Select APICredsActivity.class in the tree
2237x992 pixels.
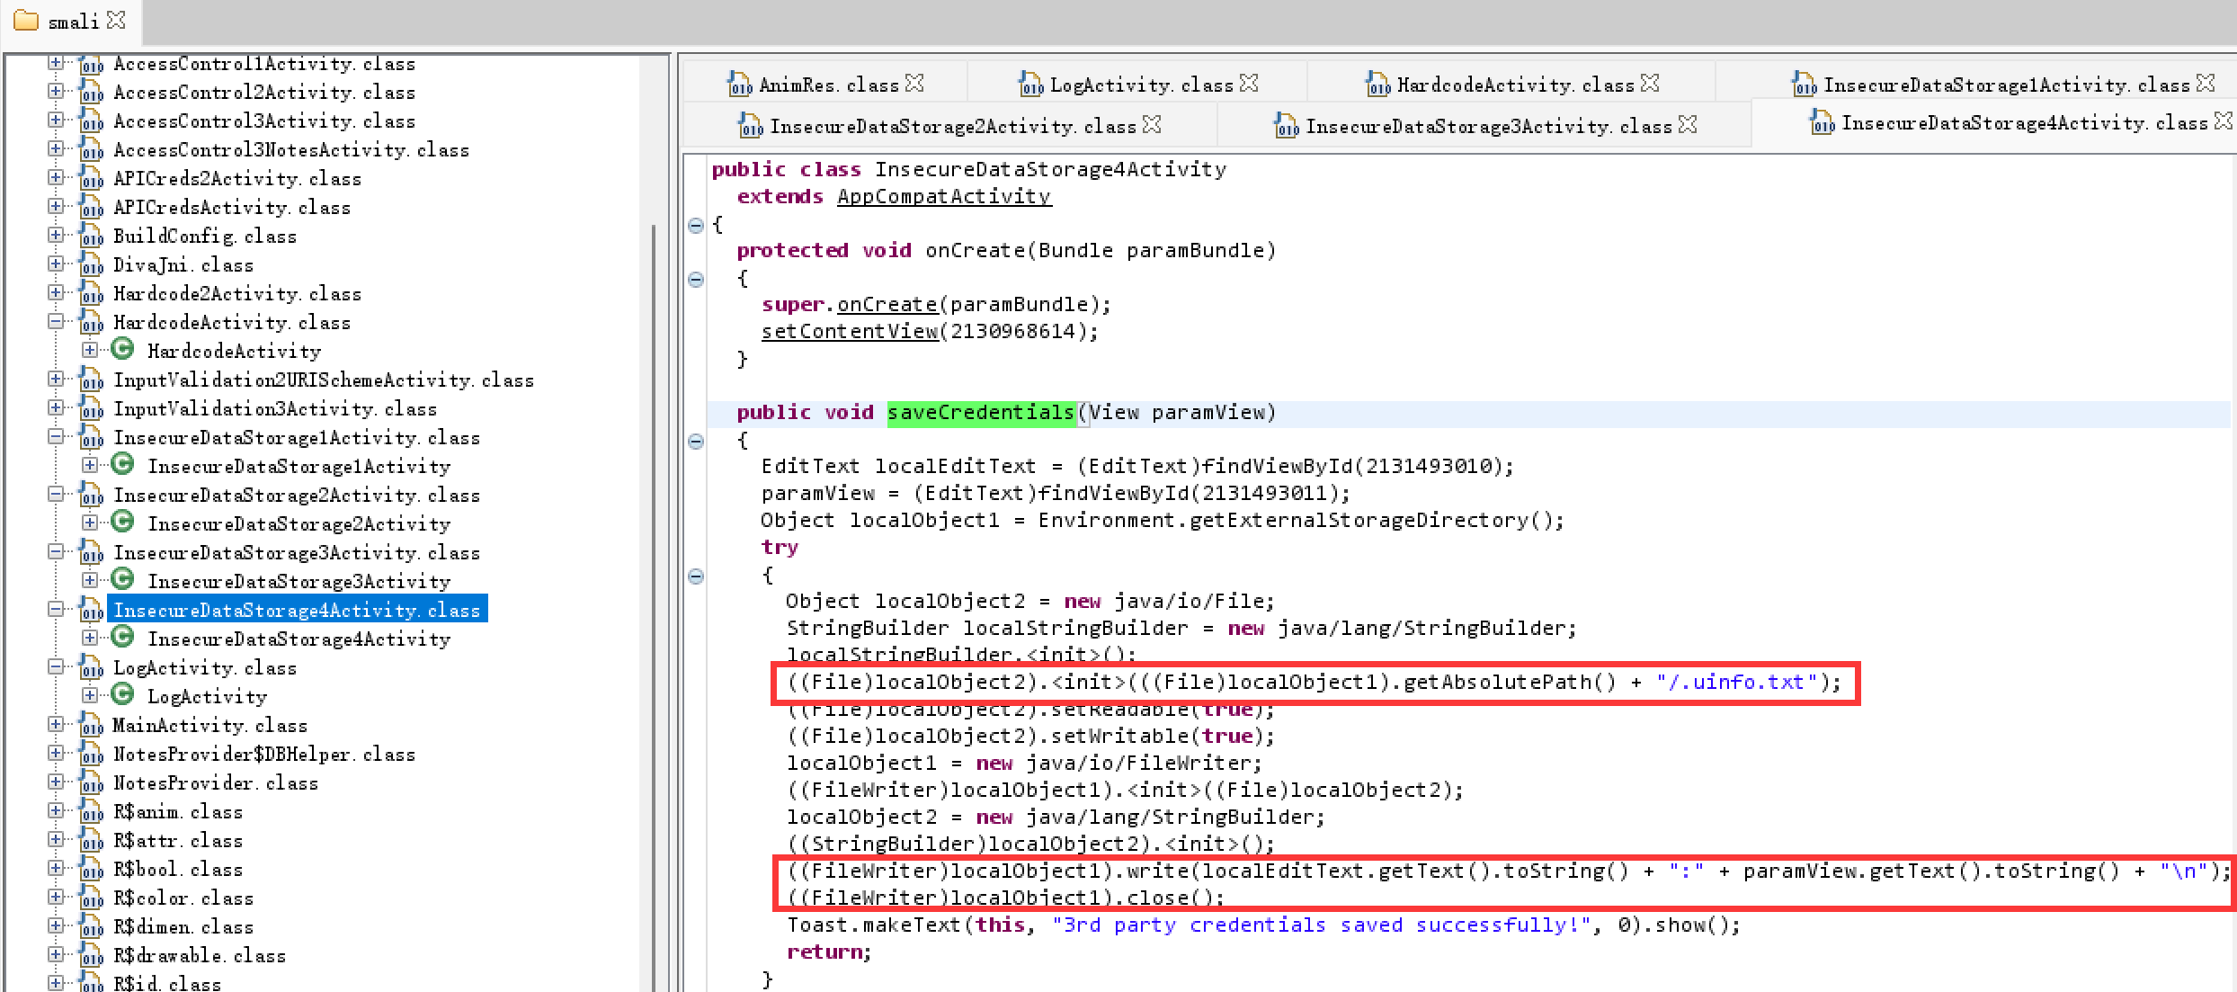[x=232, y=208]
